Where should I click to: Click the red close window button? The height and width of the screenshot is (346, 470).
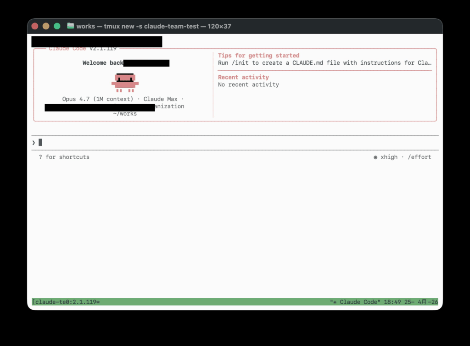[35, 26]
